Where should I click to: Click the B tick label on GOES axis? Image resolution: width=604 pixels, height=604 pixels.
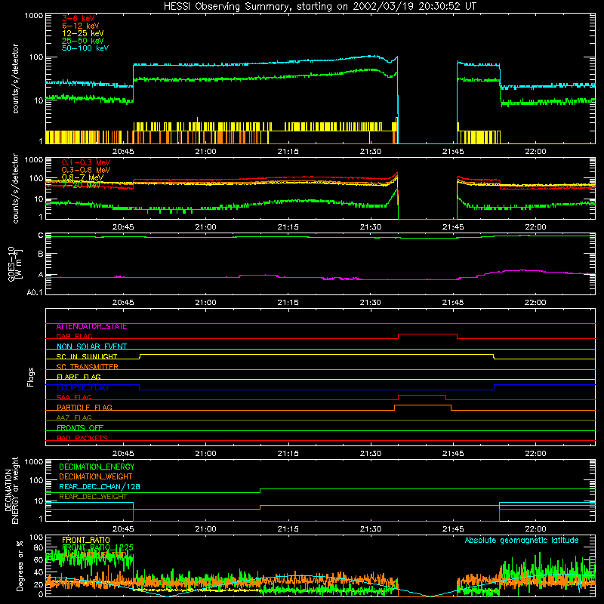pos(41,254)
